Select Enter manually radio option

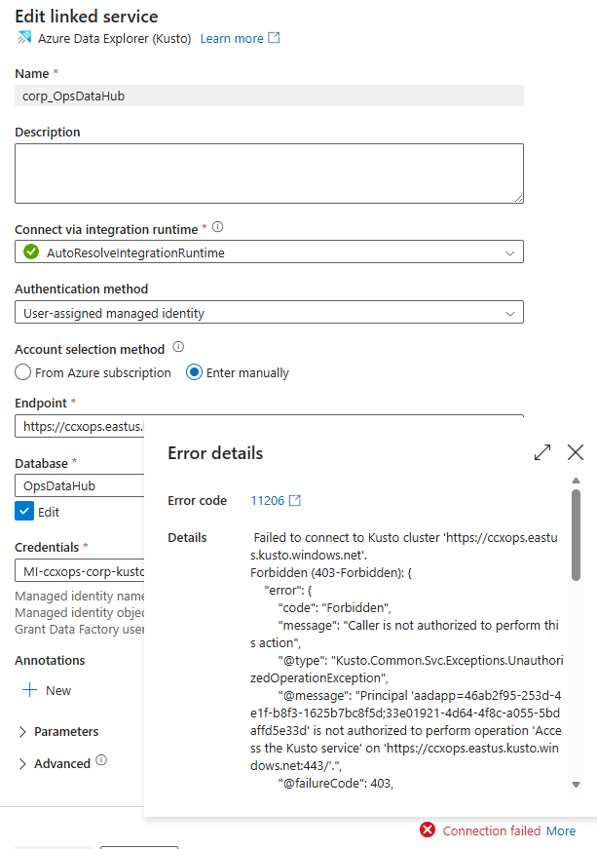coord(194,372)
